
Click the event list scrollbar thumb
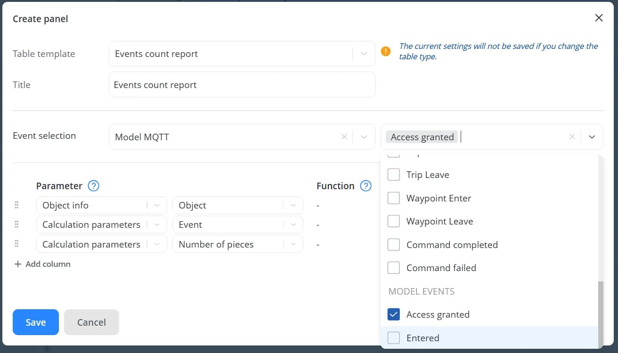[x=600, y=314]
